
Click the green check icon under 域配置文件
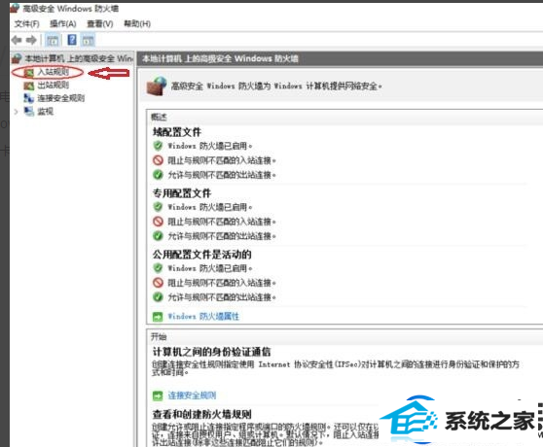(x=158, y=175)
